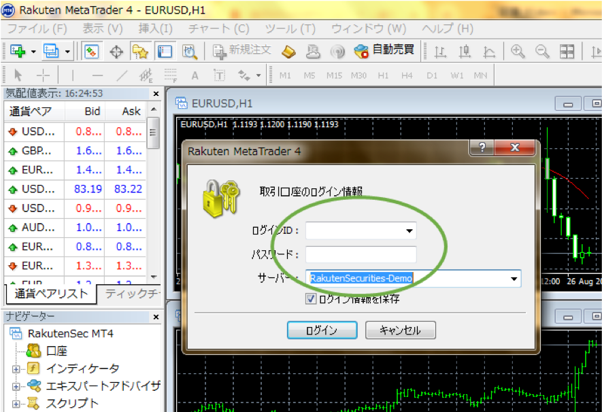Open the チャート (C) menu
The image size is (602, 412).
coord(218,29)
